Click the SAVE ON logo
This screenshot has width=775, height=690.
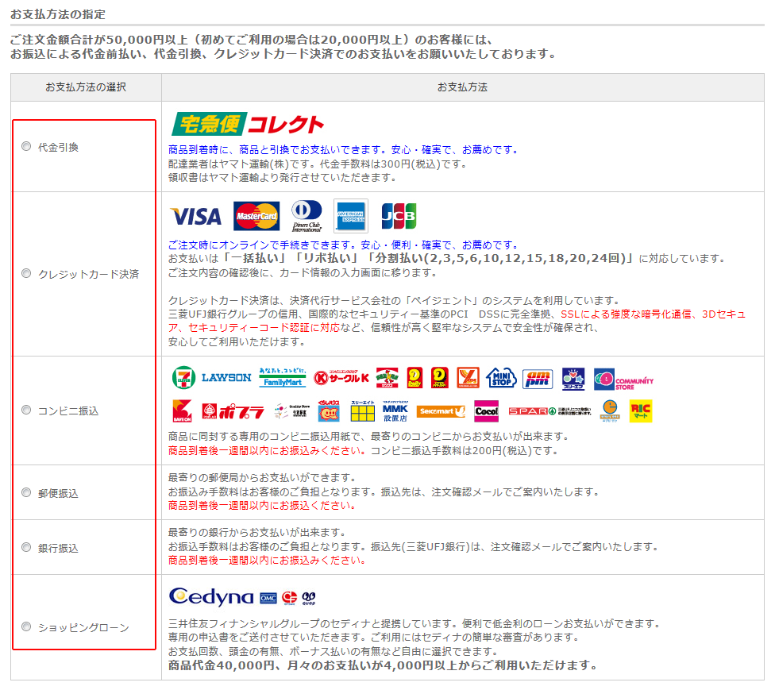point(182,411)
